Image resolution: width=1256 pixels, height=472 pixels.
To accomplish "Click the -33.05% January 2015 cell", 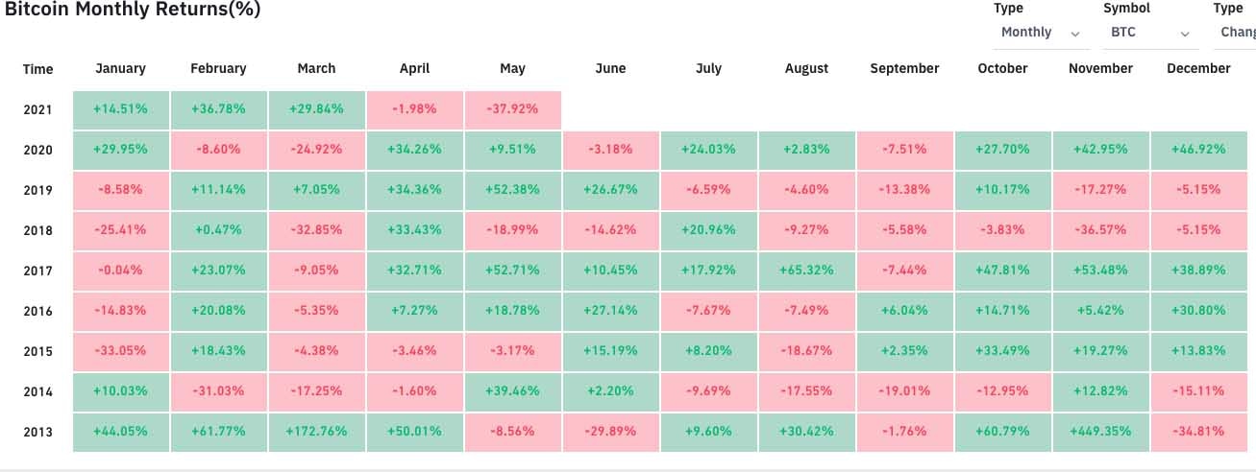I will [x=121, y=351].
